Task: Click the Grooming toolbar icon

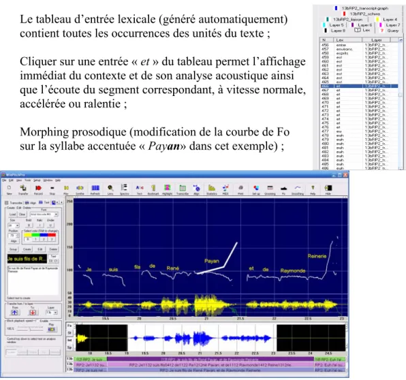Action: [x=270, y=189]
